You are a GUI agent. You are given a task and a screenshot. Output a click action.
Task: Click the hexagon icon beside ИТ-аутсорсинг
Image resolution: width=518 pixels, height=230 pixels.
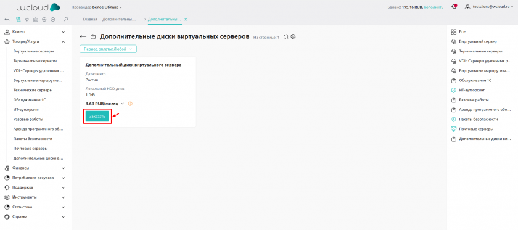[454, 90]
